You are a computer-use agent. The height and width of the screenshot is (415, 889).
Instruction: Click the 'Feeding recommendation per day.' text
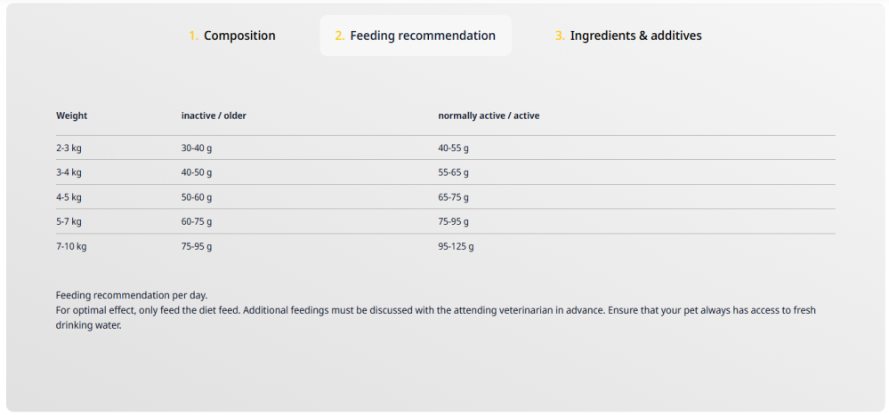pos(132,295)
